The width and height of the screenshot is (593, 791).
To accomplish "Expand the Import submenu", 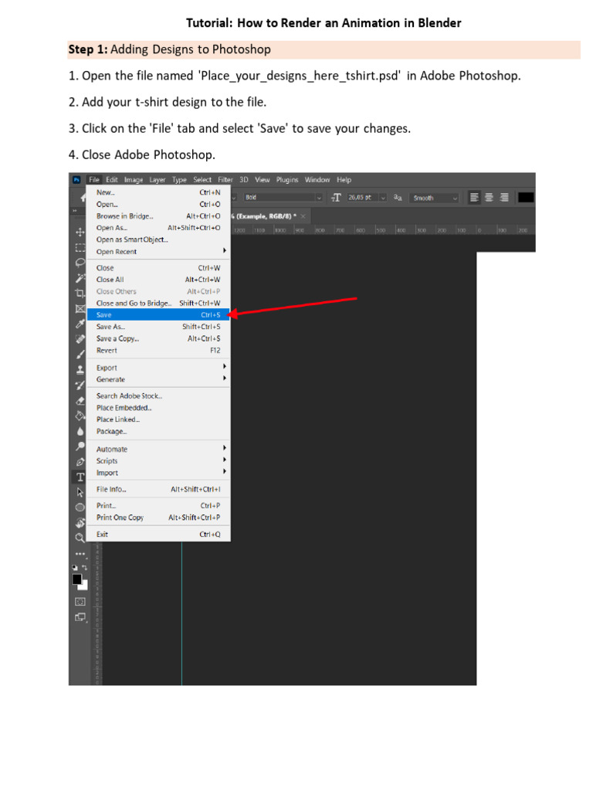I will (158, 473).
